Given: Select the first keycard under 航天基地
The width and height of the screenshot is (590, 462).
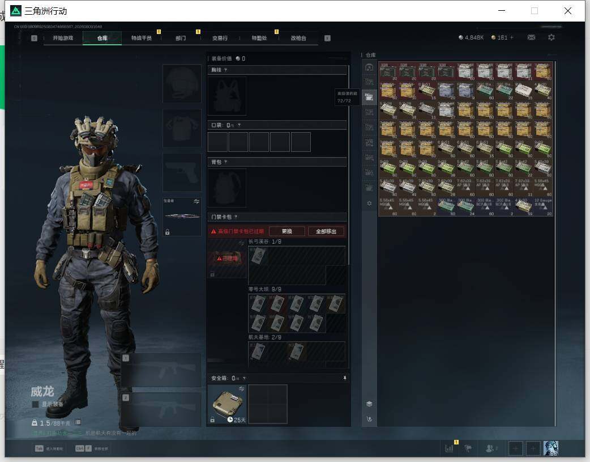Looking at the screenshot, I should tap(258, 351).
